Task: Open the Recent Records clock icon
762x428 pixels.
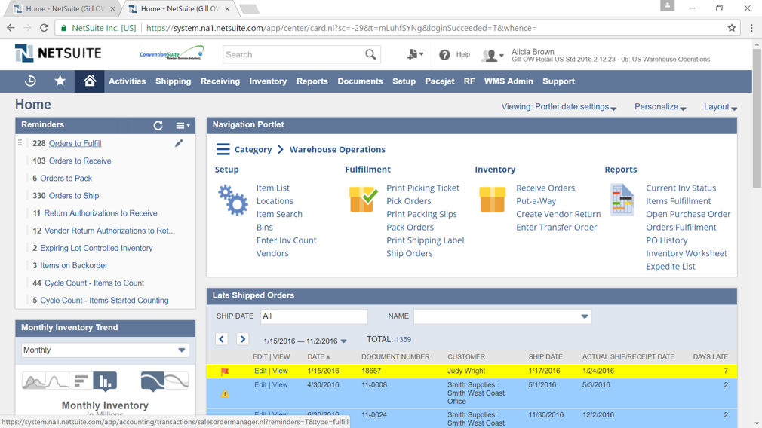Action: pos(30,81)
